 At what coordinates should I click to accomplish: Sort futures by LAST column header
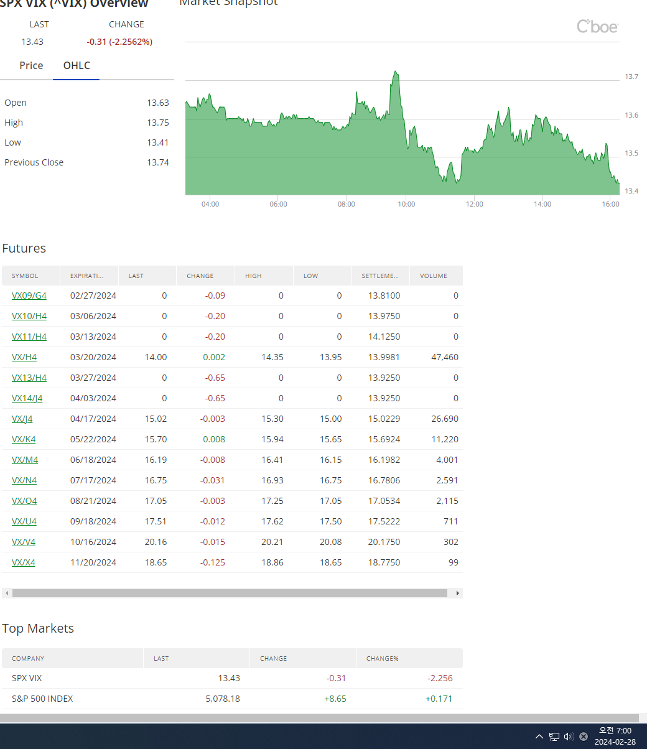pyautogui.click(x=147, y=276)
